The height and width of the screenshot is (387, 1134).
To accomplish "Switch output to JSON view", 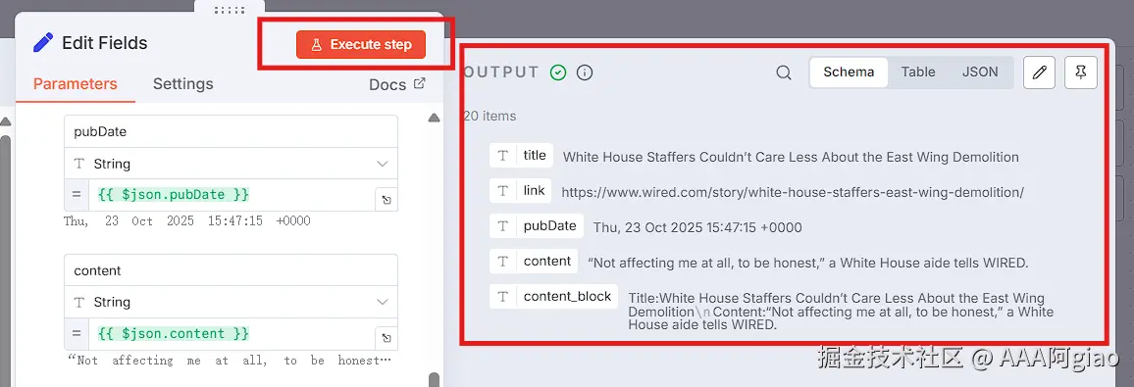I will (980, 73).
